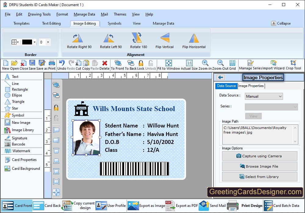Image resolution: width=305 pixels, height=213 pixels.
Task: Open the Data Source Manual dropdown
Action: click(x=264, y=96)
